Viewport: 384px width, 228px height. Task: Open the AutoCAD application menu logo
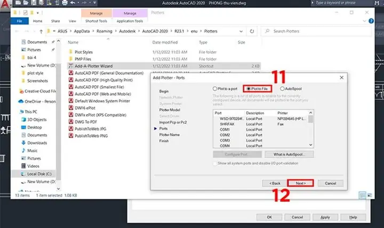pos(5,3)
